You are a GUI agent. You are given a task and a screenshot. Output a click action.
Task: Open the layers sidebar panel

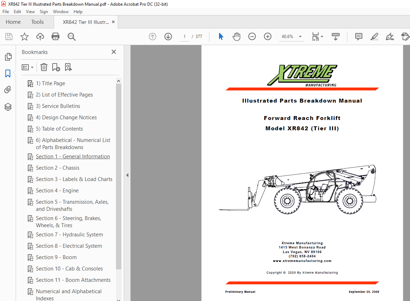click(x=8, y=107)
